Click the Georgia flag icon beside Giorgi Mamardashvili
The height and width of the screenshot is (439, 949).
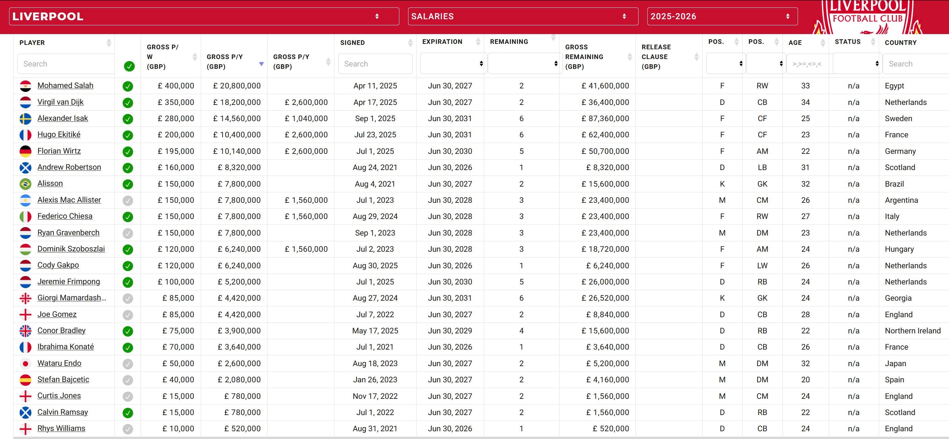(25, 298)
